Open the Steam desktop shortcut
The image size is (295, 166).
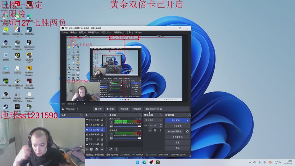6,108
